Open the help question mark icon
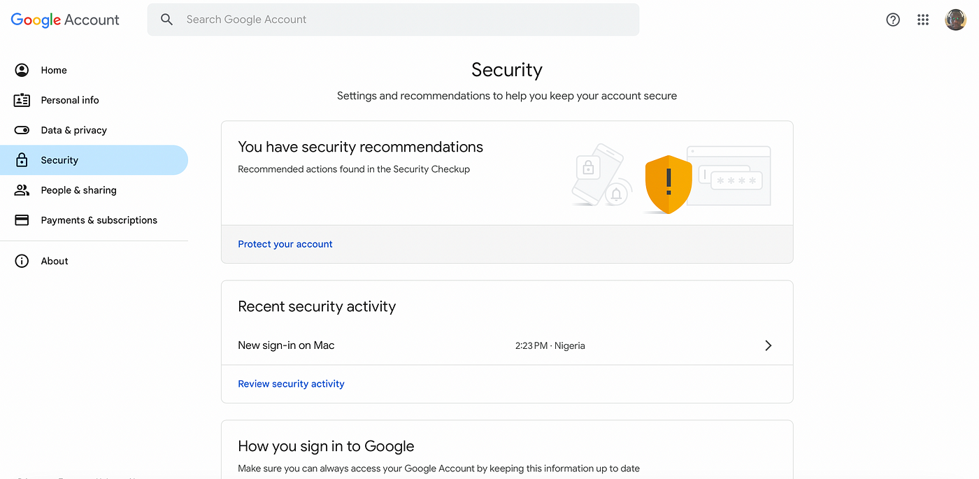The width and height of the screenshot is (979, 479). 893,20
